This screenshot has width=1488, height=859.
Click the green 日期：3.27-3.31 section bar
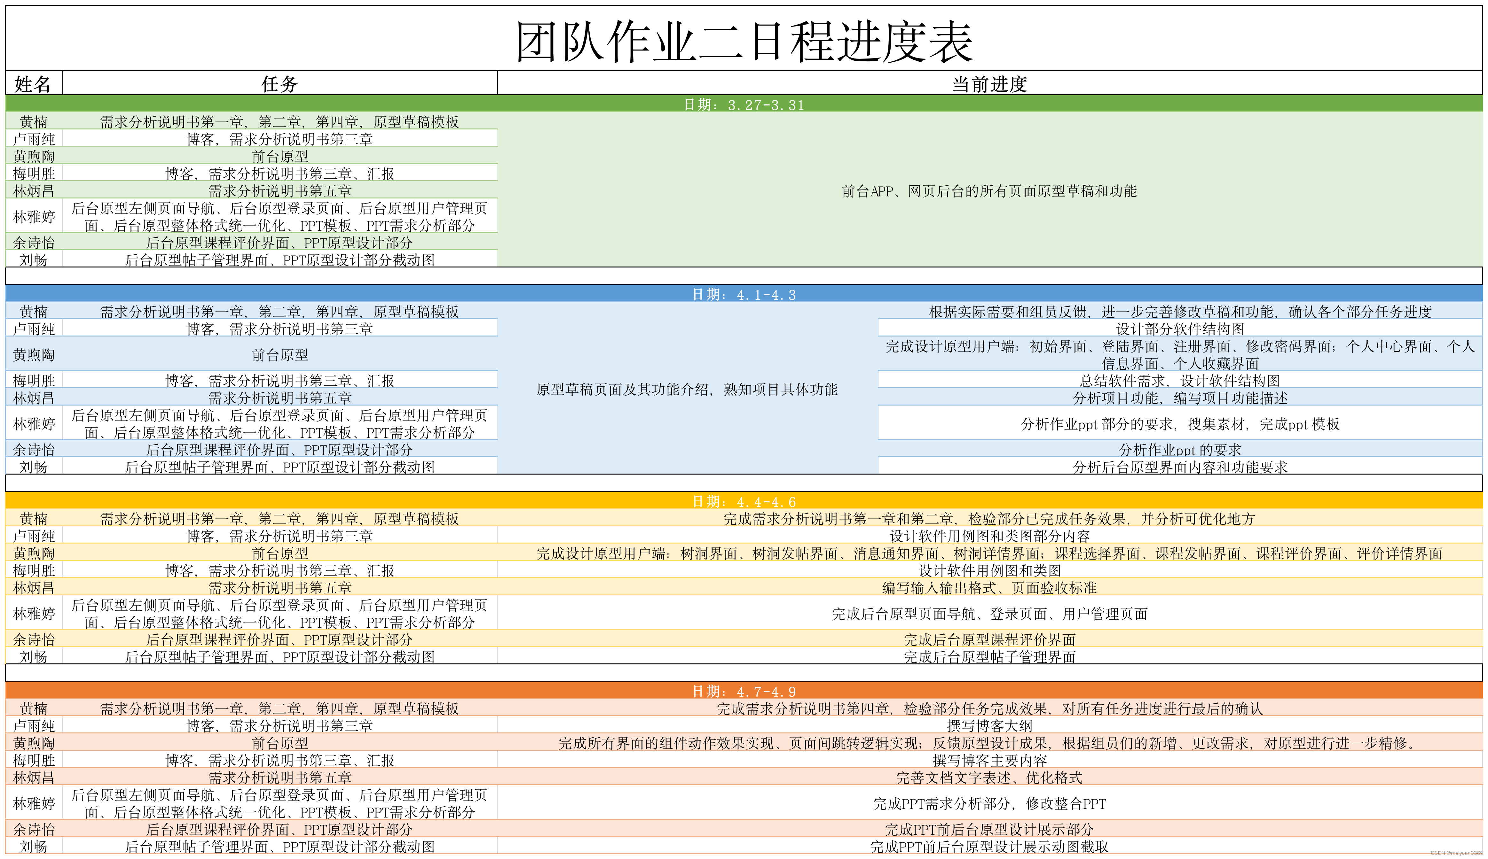744,105
